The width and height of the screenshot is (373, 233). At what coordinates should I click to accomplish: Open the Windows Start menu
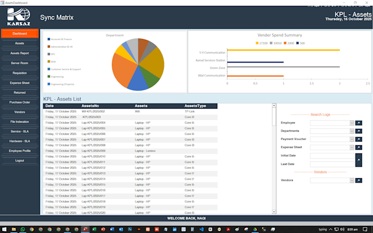[x=4, y=229]
